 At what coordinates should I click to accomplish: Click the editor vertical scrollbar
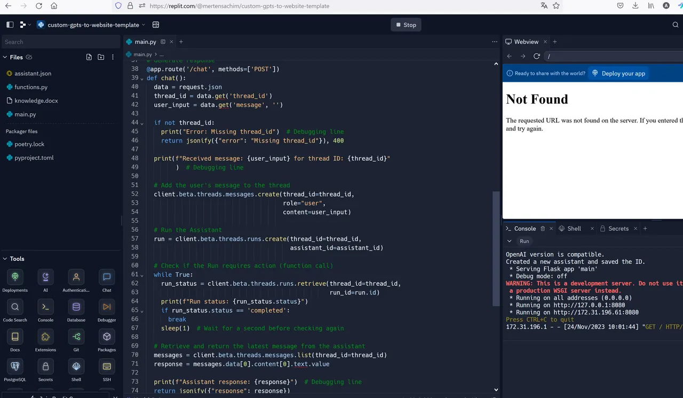(496, 249)
